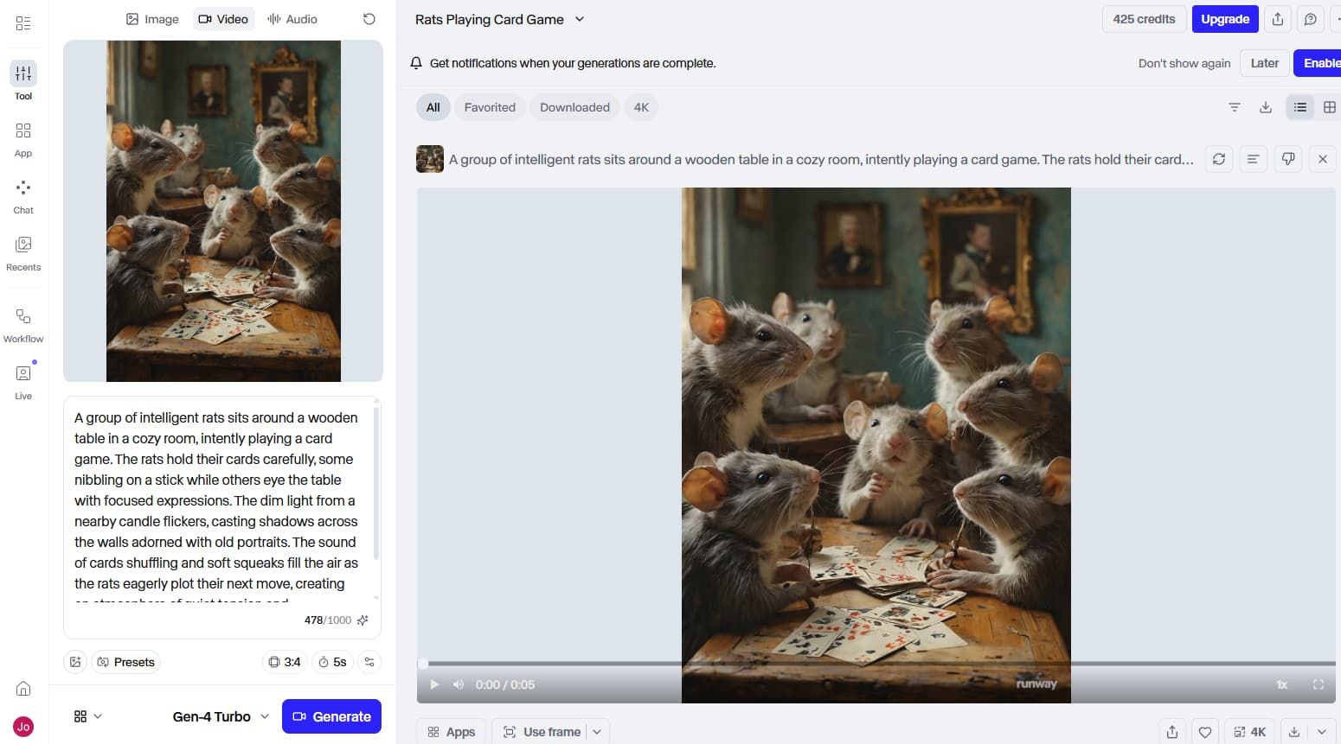The width and height of the screenshot is (1341, 744).
Task: Click the input image thumbnail of rats
Action: (x=223, y=211)
